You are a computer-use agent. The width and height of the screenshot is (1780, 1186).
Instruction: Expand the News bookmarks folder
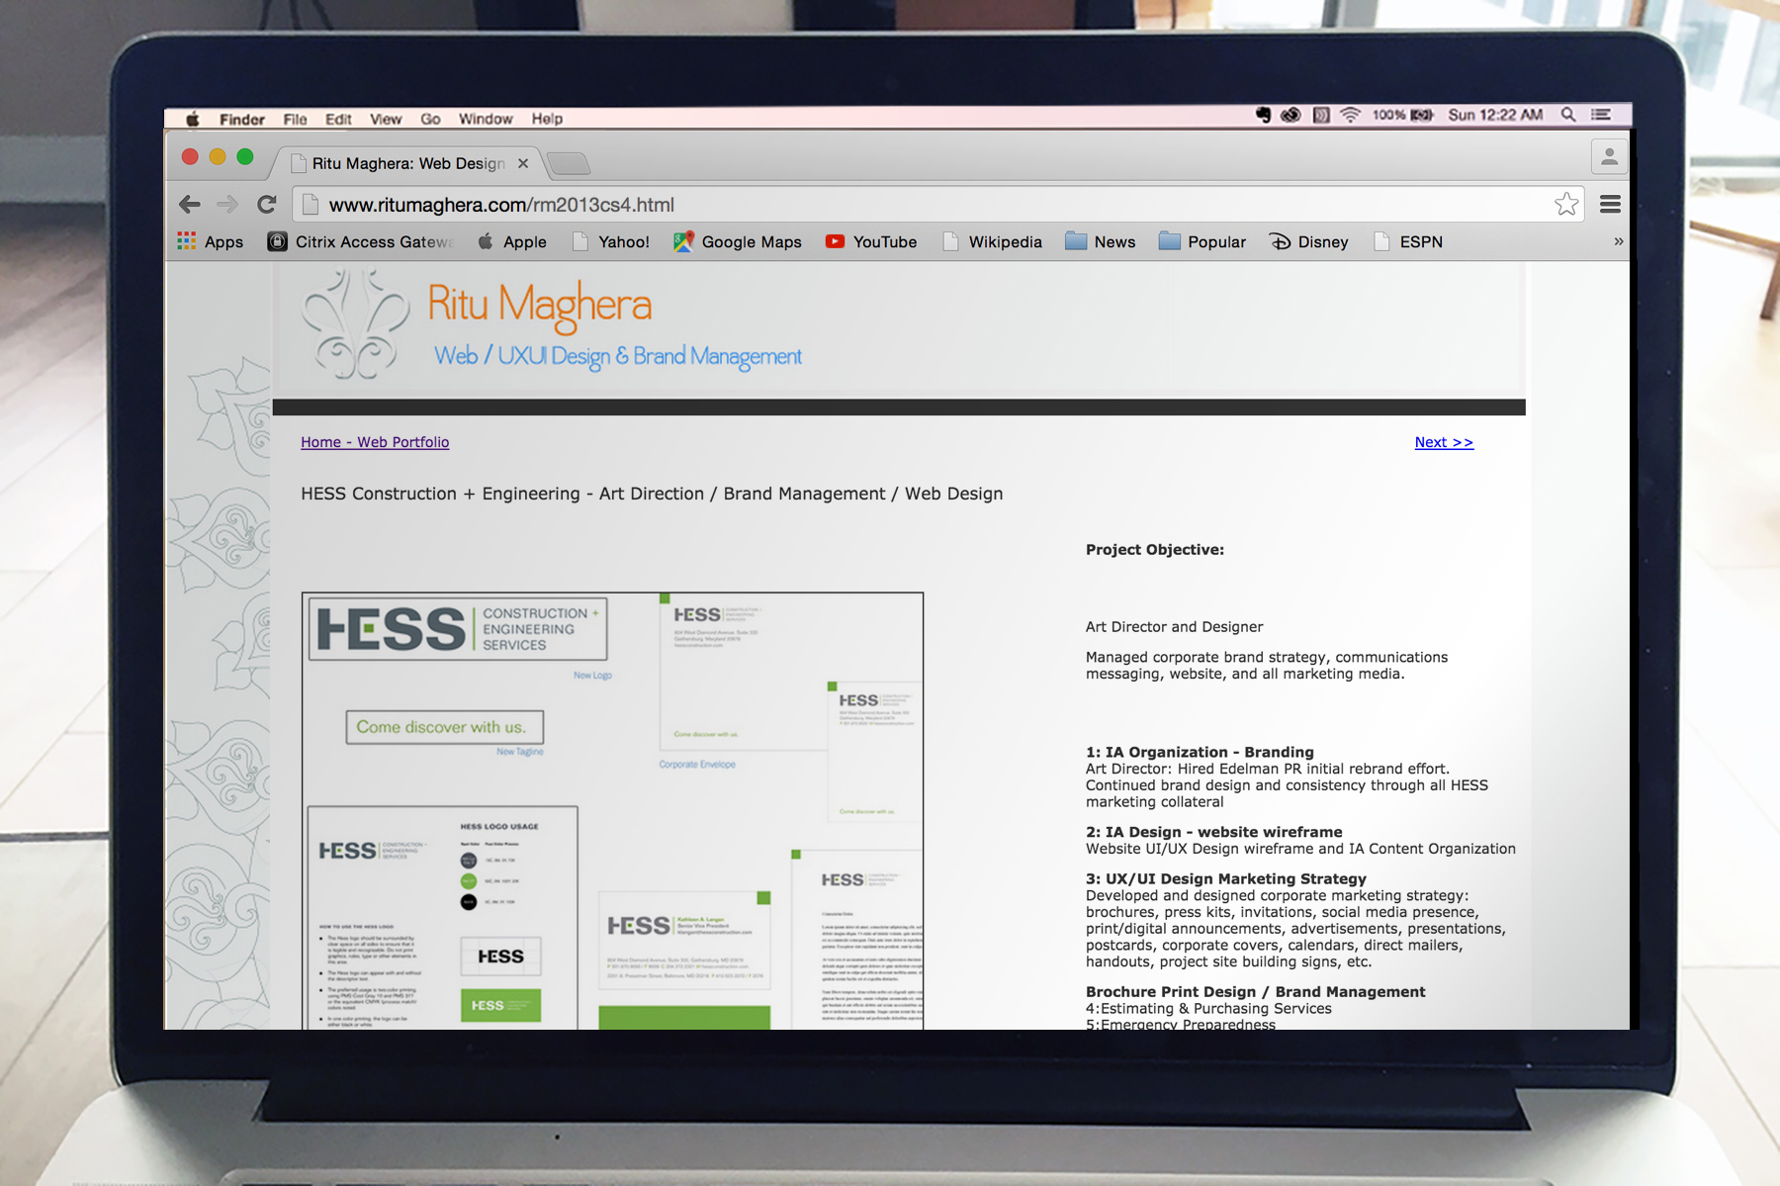[1101, 241]
